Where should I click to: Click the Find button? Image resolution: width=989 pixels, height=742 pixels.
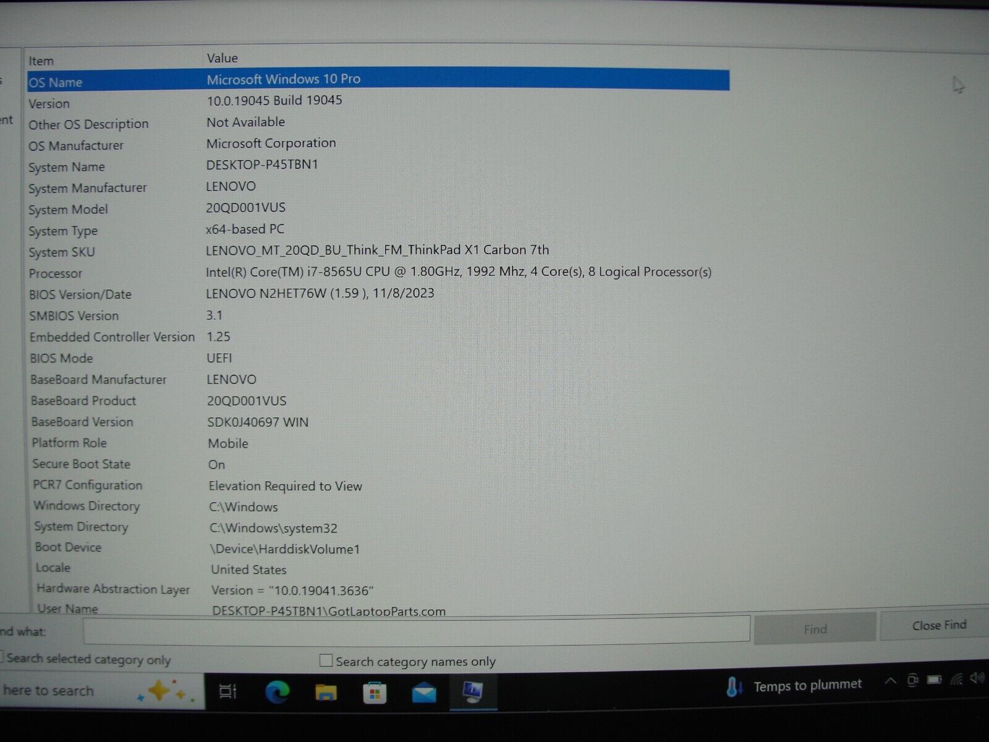[x=815, y=629]
